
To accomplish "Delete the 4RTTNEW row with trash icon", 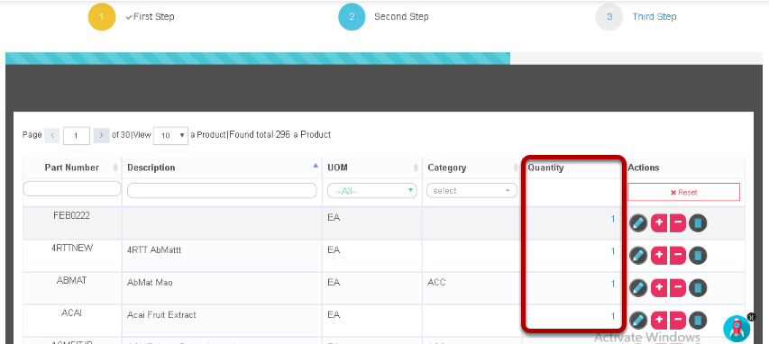I will [698, 256].
